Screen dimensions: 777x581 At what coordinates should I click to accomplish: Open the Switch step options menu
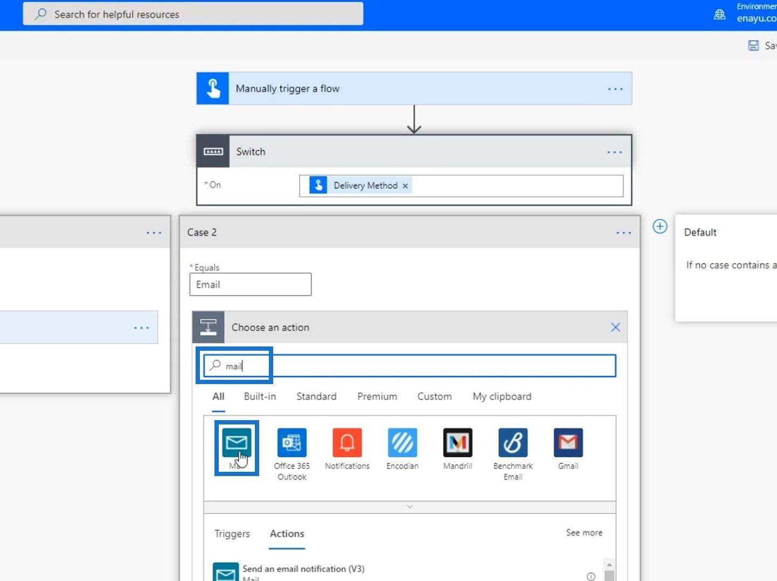[x=615, y=152]
